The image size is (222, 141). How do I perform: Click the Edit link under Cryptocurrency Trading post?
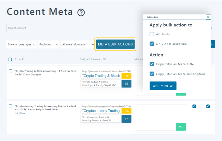pyautogui.click(x=16, y=113)
